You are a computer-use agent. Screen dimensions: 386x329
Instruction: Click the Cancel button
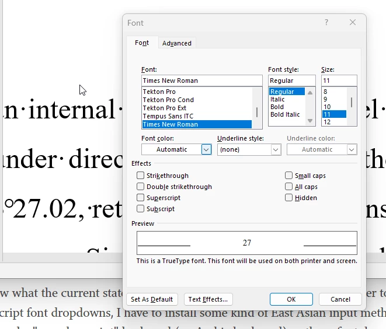(340, 299)
